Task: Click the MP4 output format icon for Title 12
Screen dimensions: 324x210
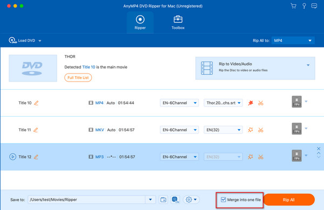Action: coord(296,155)
